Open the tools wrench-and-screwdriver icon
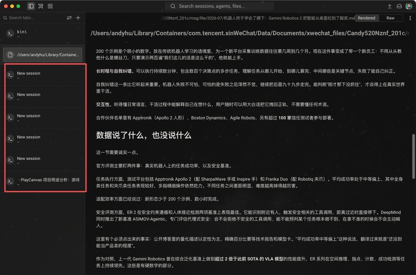The image size is (416, 275). point(41,6)
